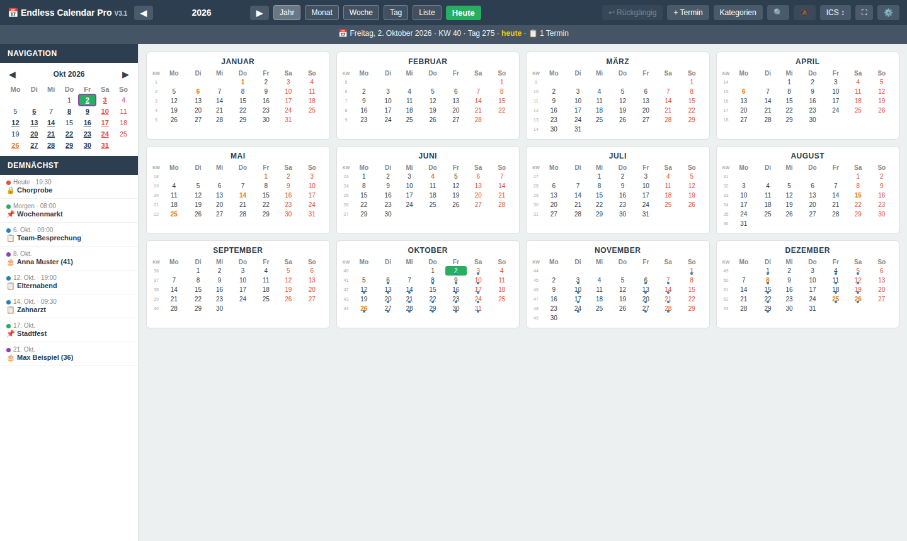Toggle the crossed-out bell notifications button
Screen dimensions: 907x541
tap(804, 13)
